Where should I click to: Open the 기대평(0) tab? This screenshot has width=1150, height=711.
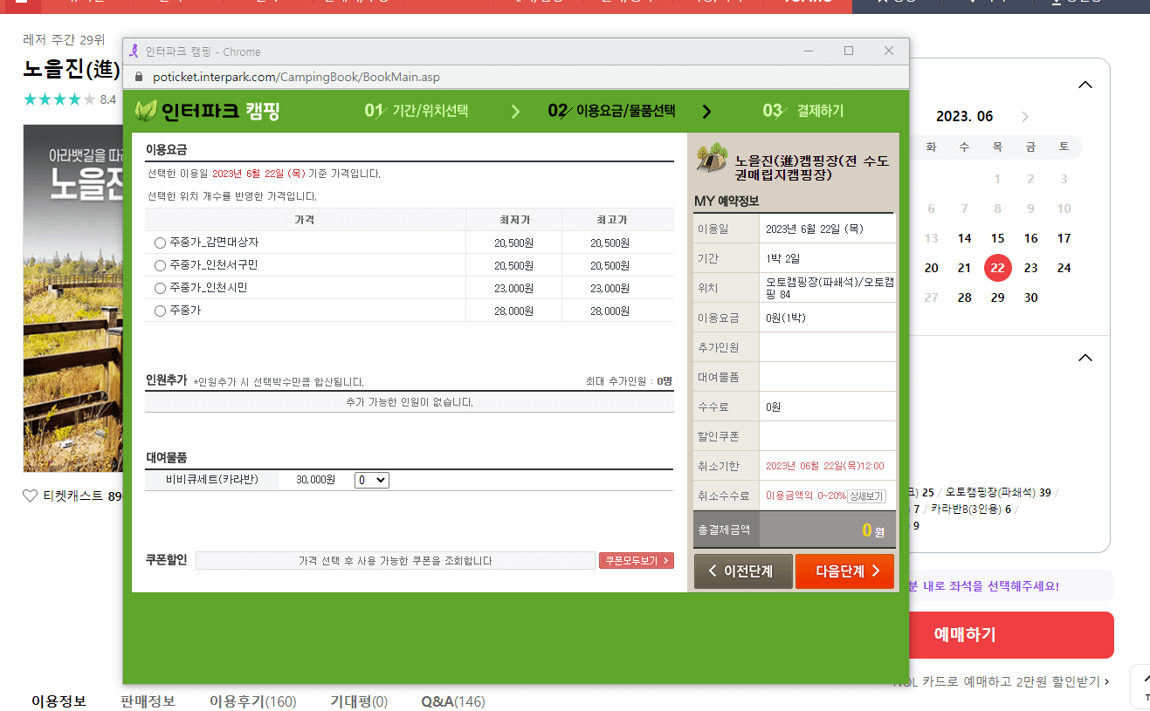[359, 701]
